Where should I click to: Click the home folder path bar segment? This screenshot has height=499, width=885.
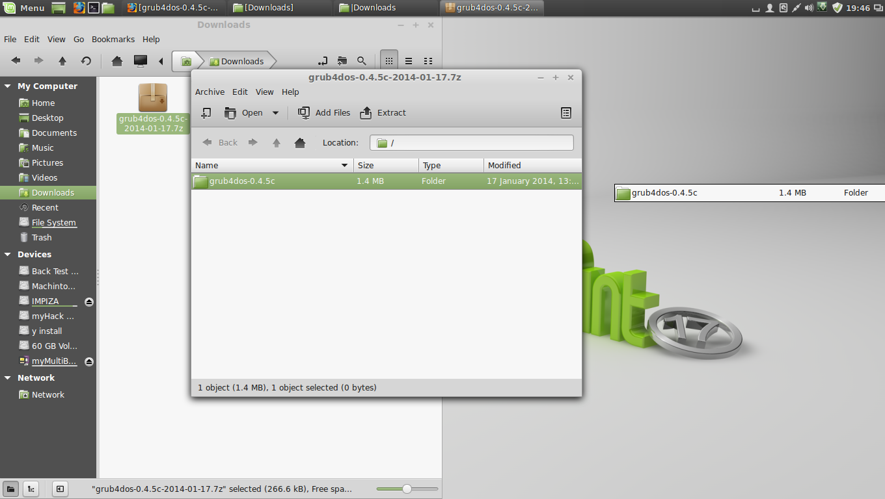[x=186, y=61]
